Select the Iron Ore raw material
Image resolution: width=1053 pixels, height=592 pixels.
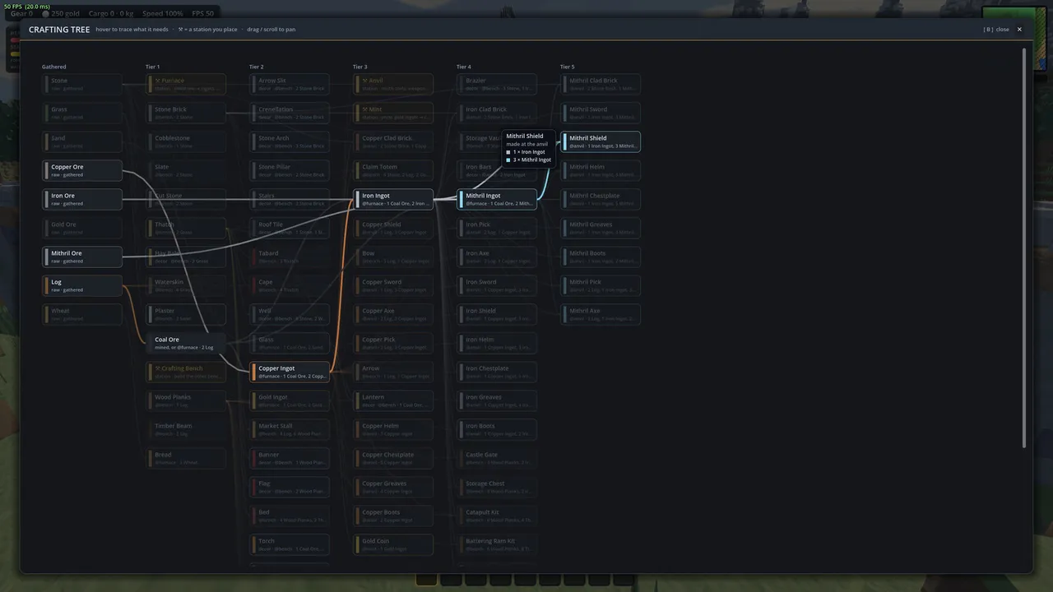[x=82, y=199]
